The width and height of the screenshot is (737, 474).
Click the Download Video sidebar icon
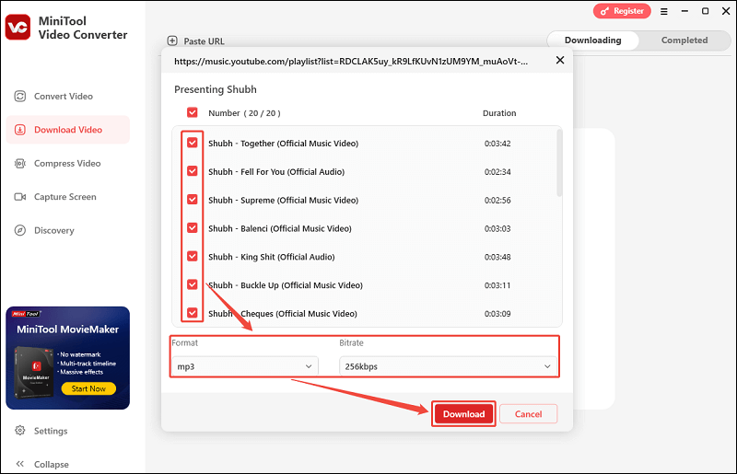pos(19,130)
